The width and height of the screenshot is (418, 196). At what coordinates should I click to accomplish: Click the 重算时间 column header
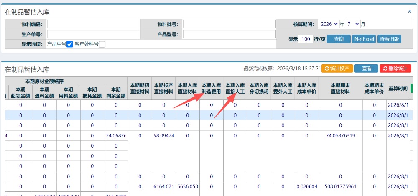point(398,88)
